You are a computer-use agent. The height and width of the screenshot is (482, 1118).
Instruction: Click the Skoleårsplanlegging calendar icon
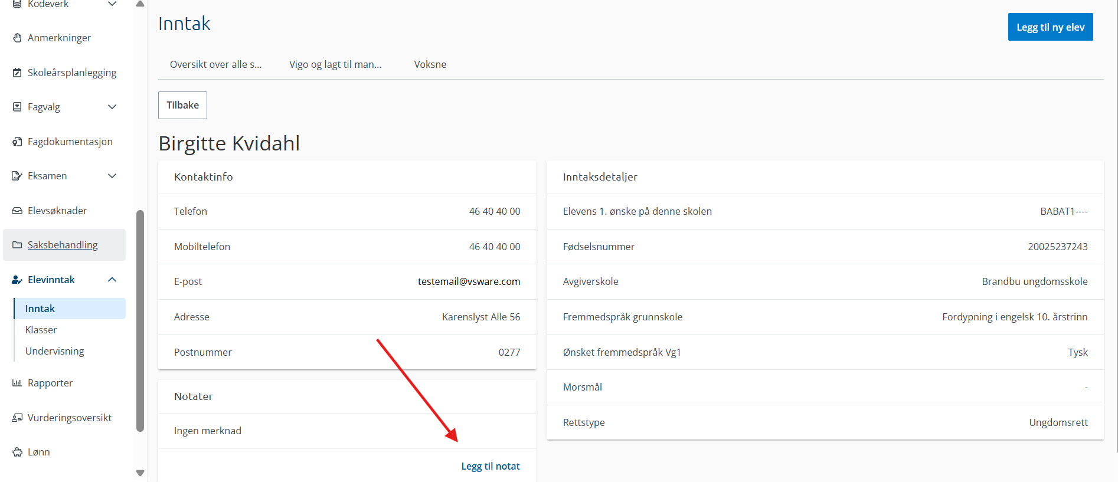click(17, 73)
